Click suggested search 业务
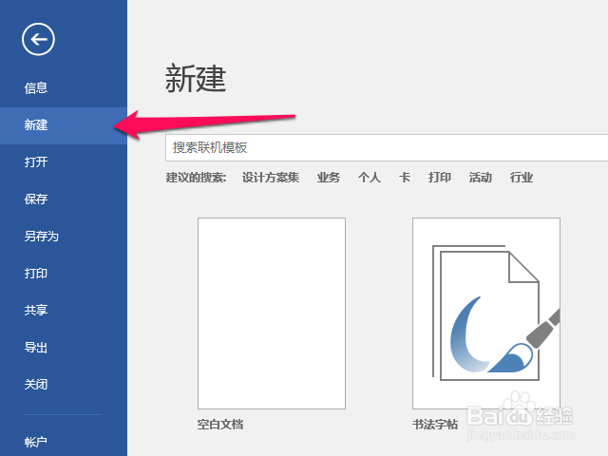Screen dimensions: 608x456 coord(329,178)
